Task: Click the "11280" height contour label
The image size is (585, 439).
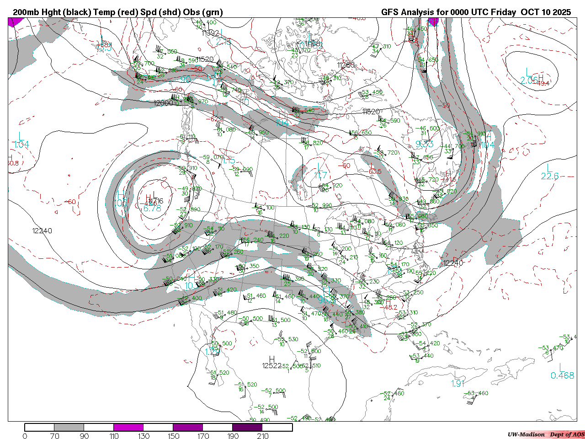Action: pos(346,65)
